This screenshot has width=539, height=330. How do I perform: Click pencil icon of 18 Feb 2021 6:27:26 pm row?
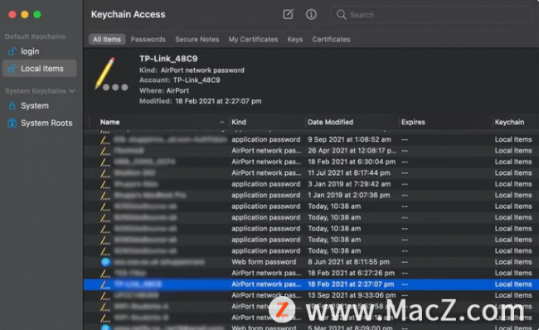point(104,274)
